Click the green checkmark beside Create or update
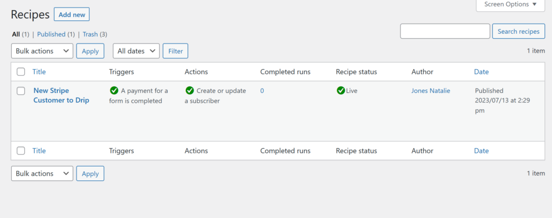The image size is (552, 218). (x=189, y=91)
